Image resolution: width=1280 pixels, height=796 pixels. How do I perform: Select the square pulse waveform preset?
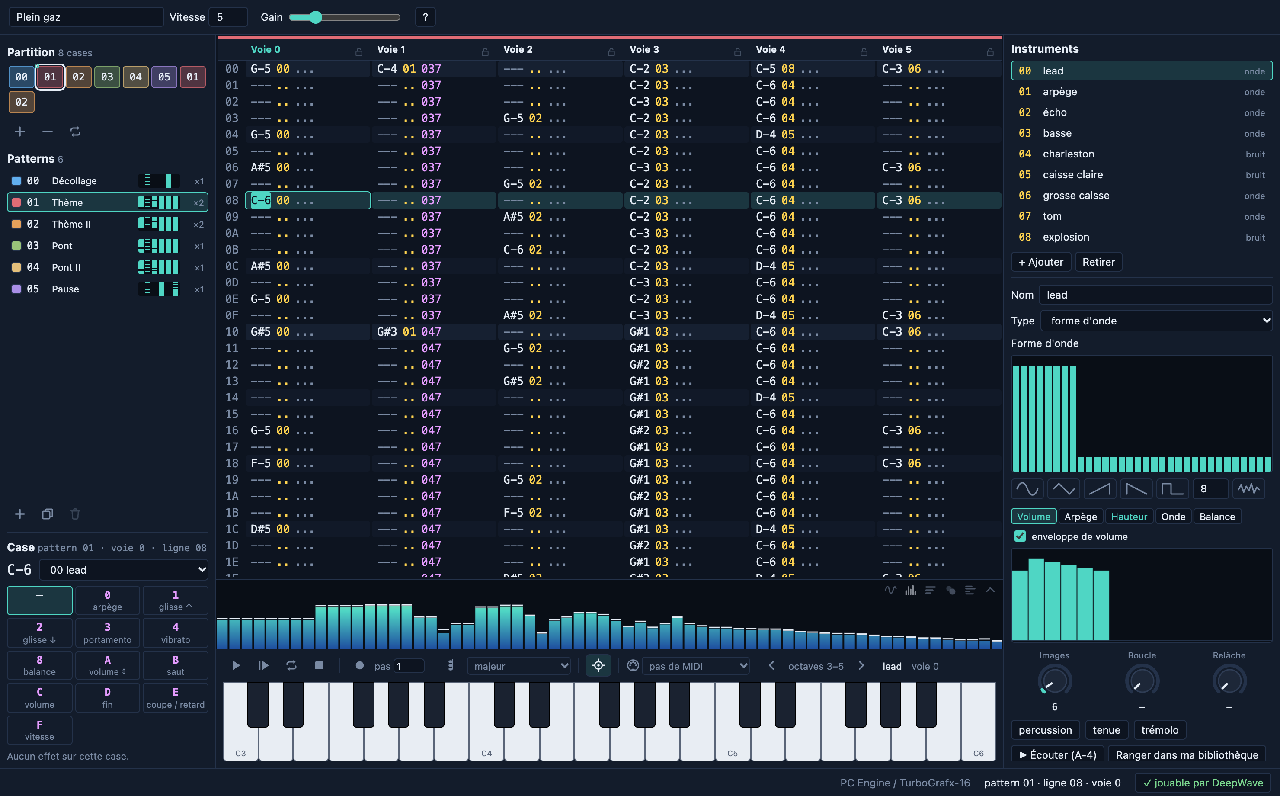point(1172,489)
